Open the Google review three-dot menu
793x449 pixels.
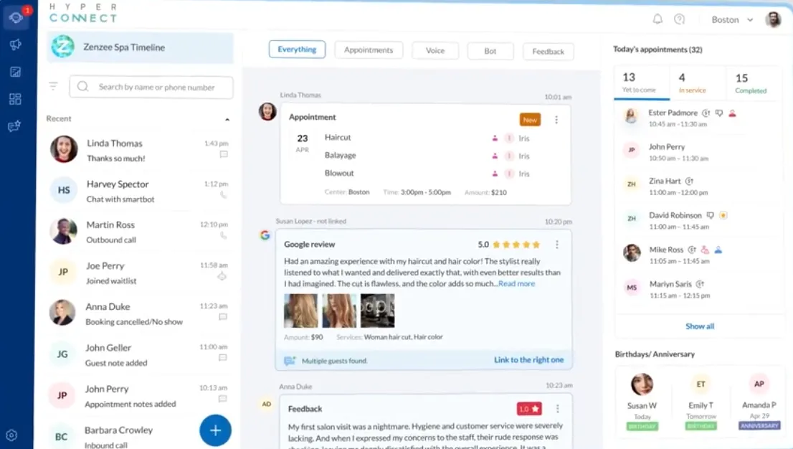(558, 245)
